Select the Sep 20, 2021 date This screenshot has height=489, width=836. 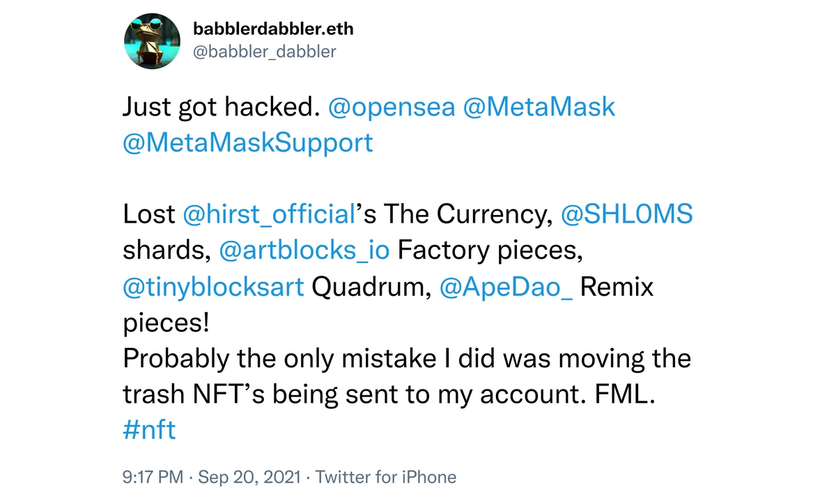point(250,477)
